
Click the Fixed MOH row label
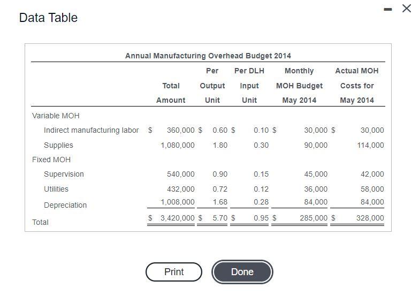coord(51,160)
